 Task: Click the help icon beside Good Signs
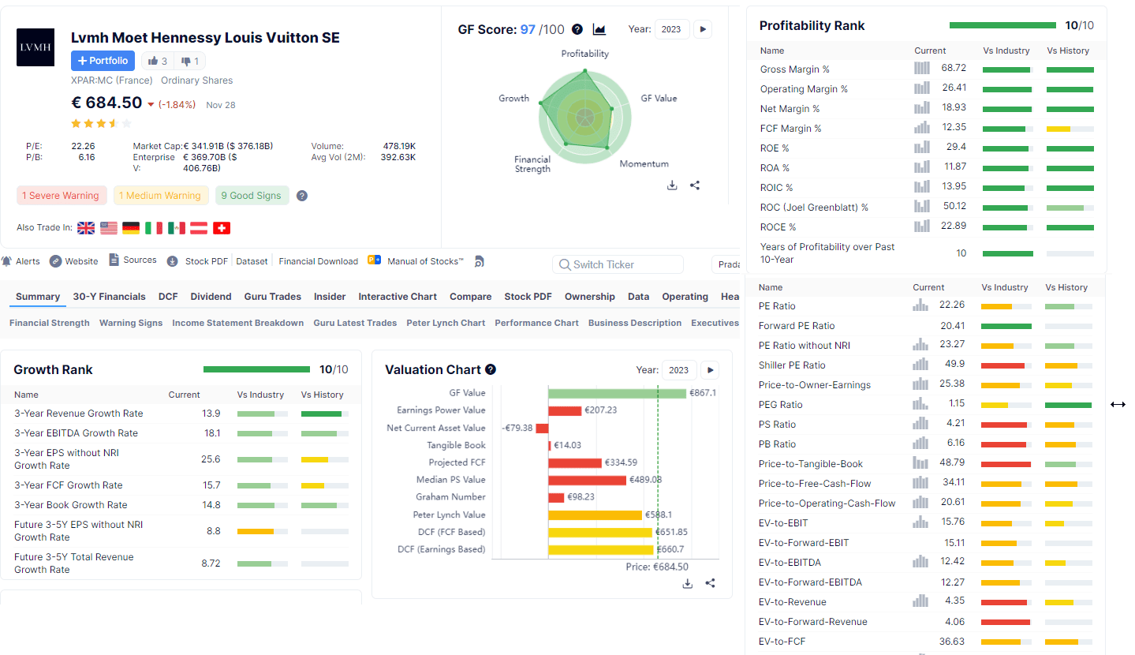tap(302, 196)
